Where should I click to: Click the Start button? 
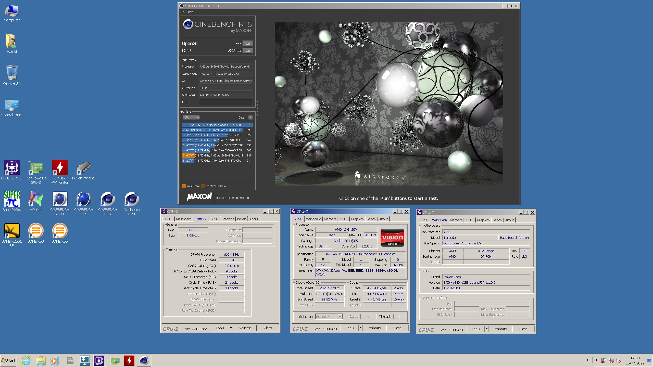coord(8,361)
